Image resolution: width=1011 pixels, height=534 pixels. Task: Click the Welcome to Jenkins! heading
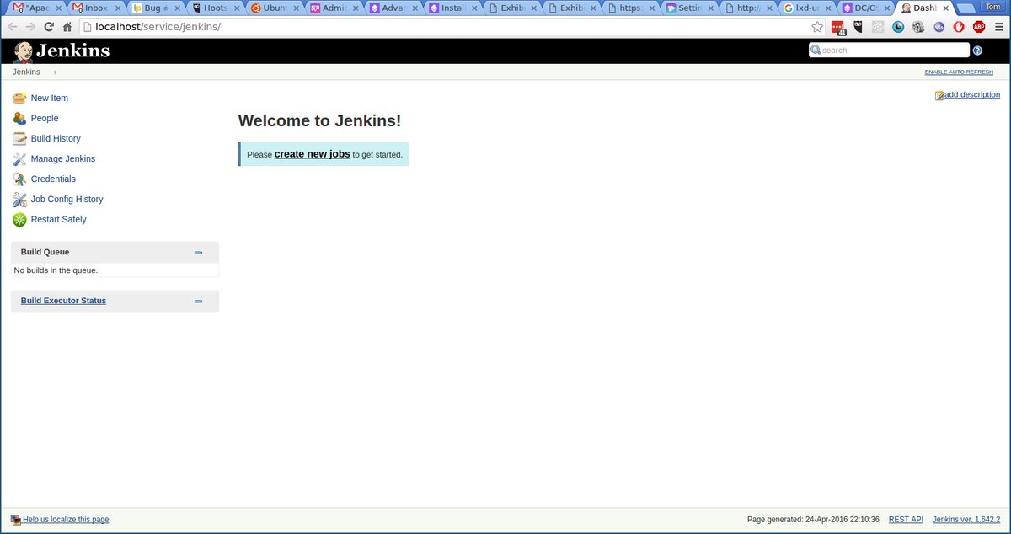320,120
